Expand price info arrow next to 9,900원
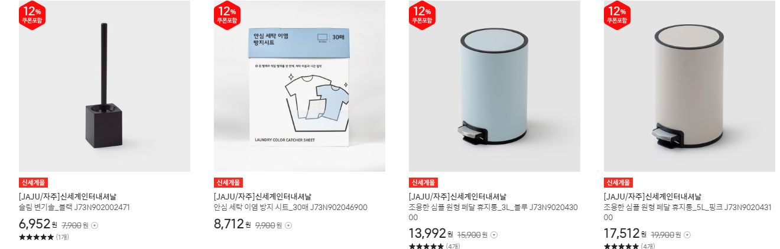This screenshot has height=249, width=780. pyautogui.click(x=288, y=225)
